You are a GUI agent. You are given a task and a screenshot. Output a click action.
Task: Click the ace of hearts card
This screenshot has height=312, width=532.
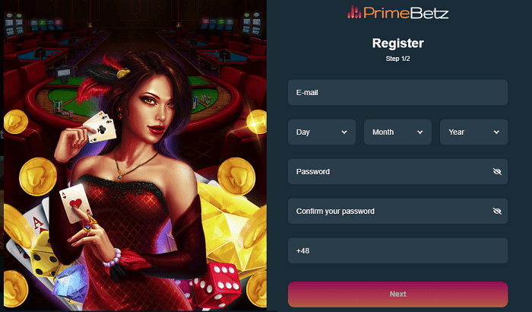point(75,203)
